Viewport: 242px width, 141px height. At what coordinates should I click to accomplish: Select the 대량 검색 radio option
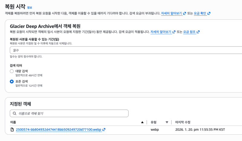pyautogui.click(x=12, y=71)
